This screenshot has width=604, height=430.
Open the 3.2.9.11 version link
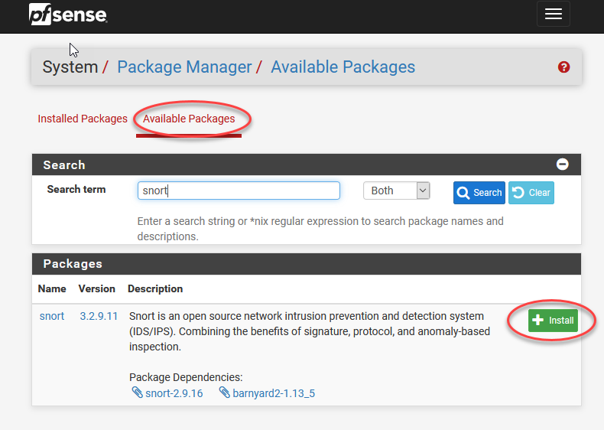99,316
